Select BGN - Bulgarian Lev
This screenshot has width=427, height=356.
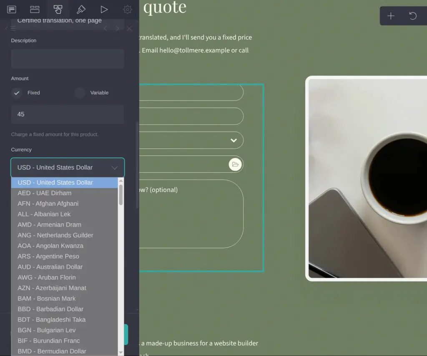(64, 330)
